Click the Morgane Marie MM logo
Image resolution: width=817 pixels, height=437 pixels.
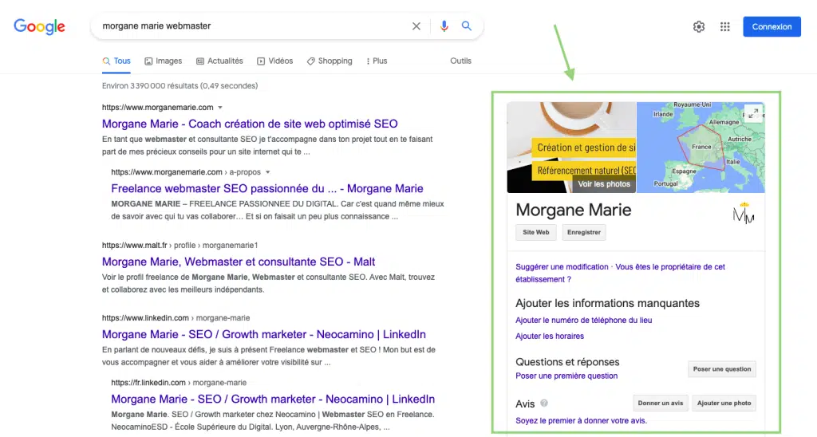[x=744, y=213]
